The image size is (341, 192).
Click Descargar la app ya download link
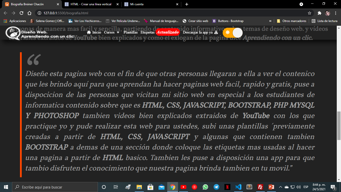pos(200,32)
